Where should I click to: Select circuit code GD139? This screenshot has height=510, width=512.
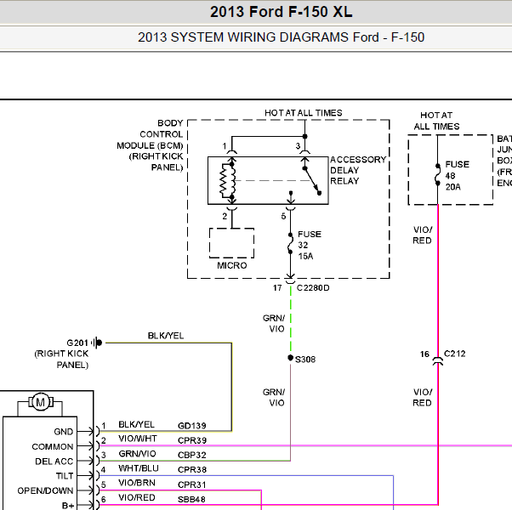(191, 426)
